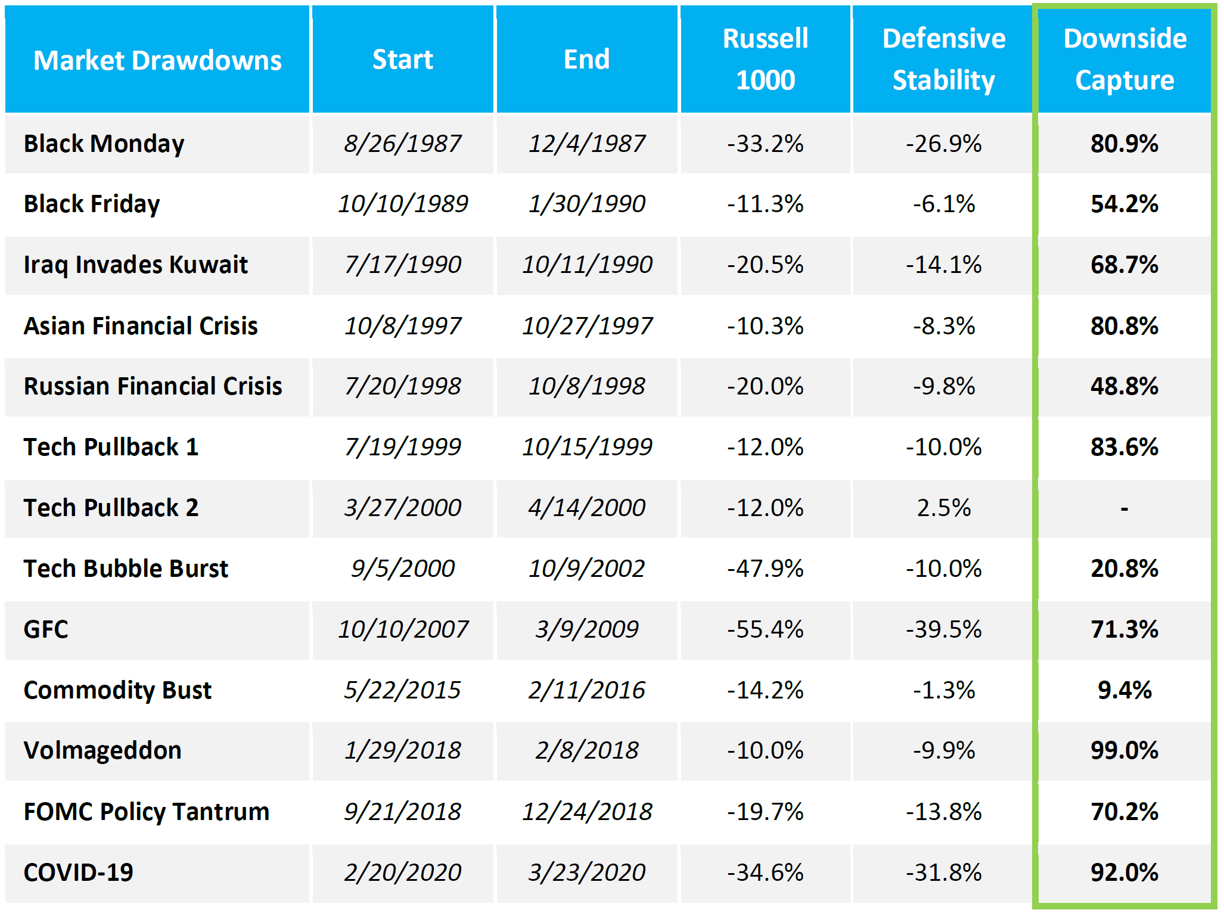Click the End column header
The width and height of the screenshot is (1224, 916).
click(x=587, y=60)
